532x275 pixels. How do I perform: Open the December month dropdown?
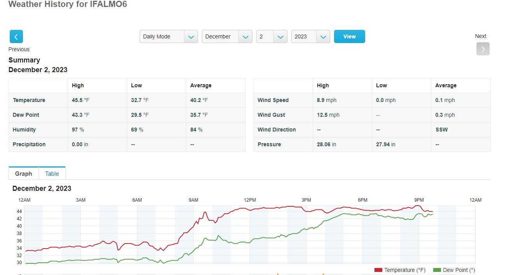pyautogui.click(x=227, y=36)
